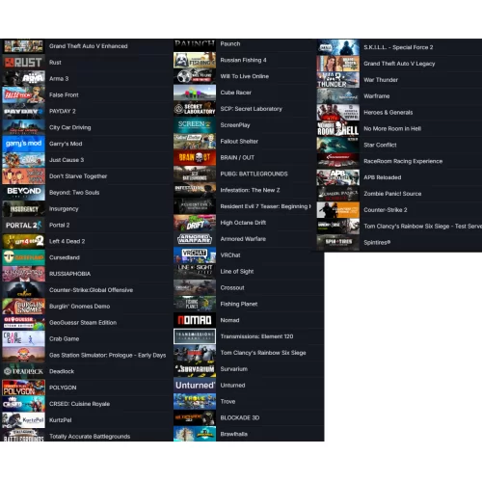The image size is (482, 482).
Task: Select the Spintires banner thumbnail
Action: [x=338, y=242]
